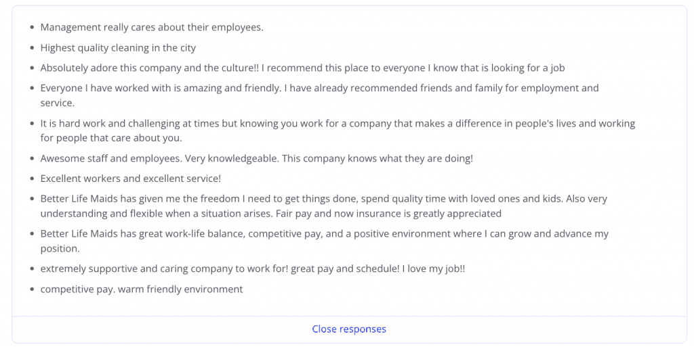694x349 pixels.
Task: Select the response about freedom and quality time
Action: 323,199
